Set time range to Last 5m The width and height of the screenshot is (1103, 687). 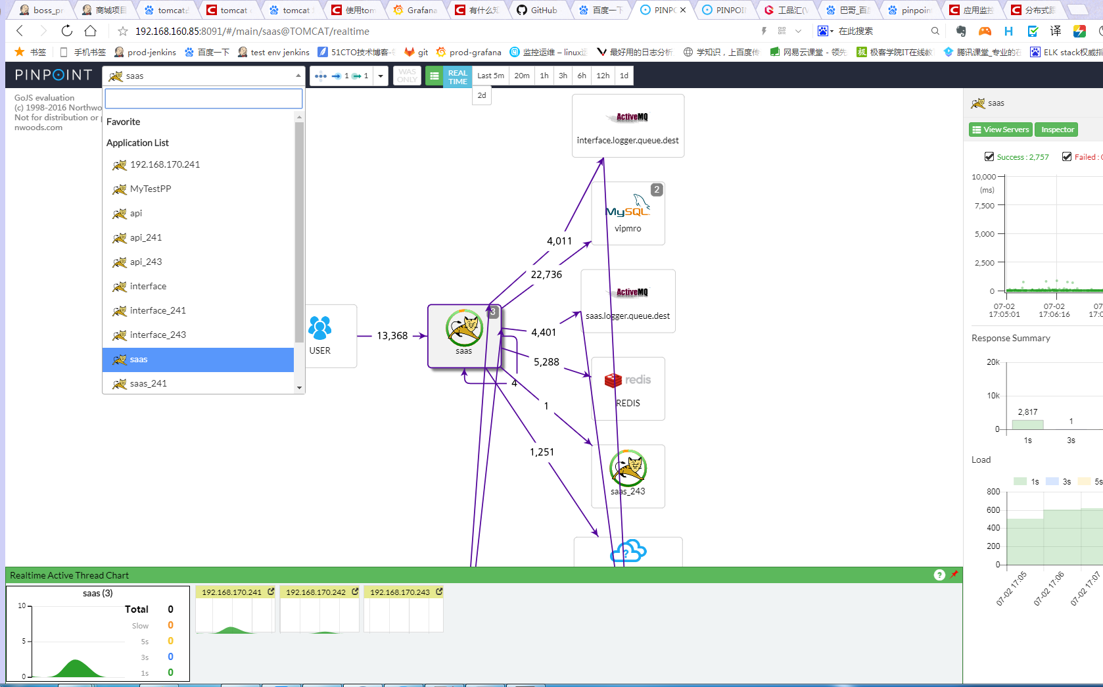coord(490,76)
